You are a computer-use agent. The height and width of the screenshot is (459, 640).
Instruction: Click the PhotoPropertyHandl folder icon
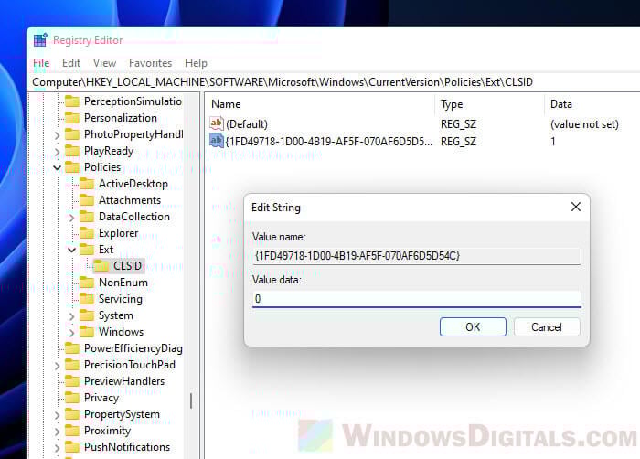coord(72,134)
